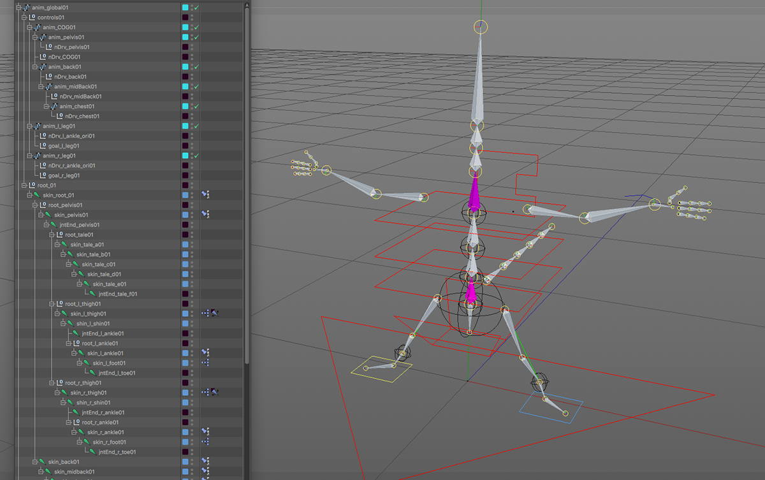
Task: Click the null object icon of controls01
Action: pos(33,17)
